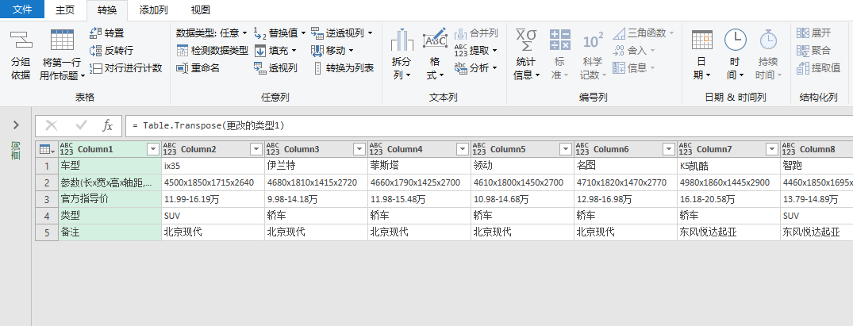Viewport: 853px width, 326px height.
Task: Open Fill (填充) dropdown
Action: click(x=275, y=51)
